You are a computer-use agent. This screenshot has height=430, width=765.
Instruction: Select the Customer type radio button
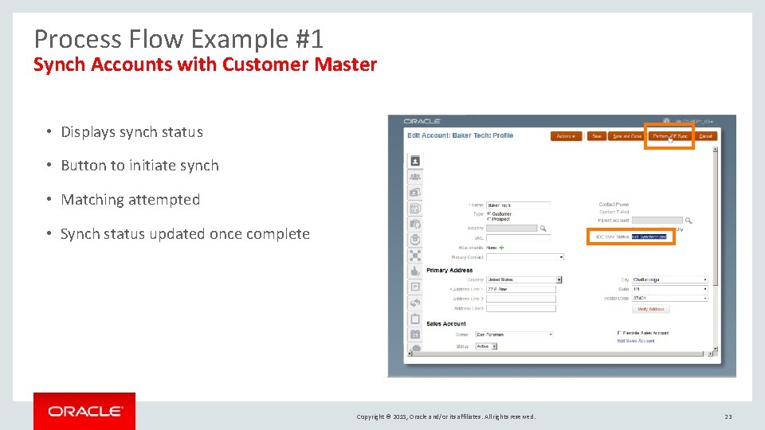488,213
